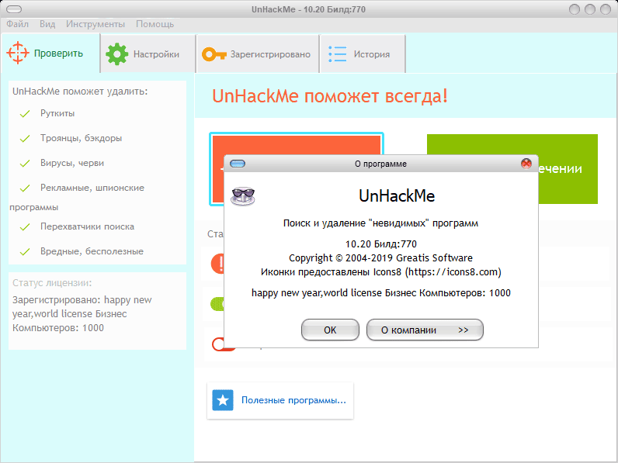Open the Файл menu
618x463 pixels.
coord(17,24)
